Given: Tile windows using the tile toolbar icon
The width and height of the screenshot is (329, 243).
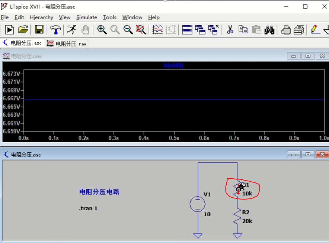Looking at the screenshot, I should [187, 30].
